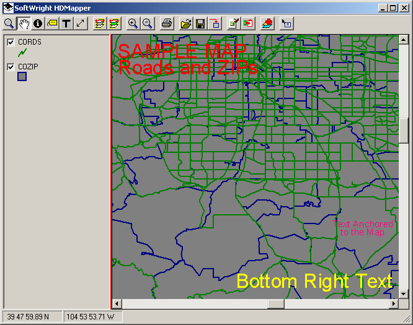Click the 'Bottom Right Text' yellow label

point(314,281)
